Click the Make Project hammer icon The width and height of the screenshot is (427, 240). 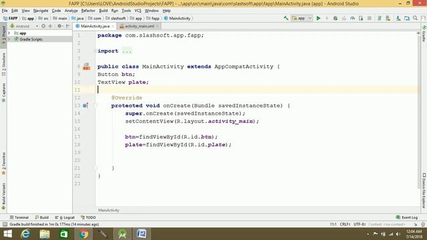coord(286,18)
